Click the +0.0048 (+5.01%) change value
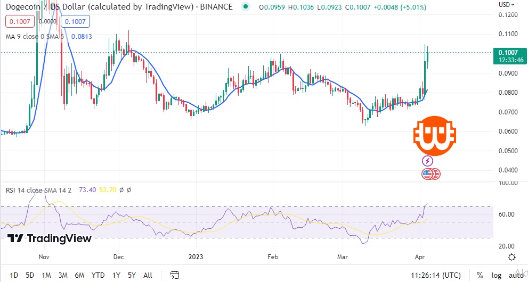 click(400, 7)
